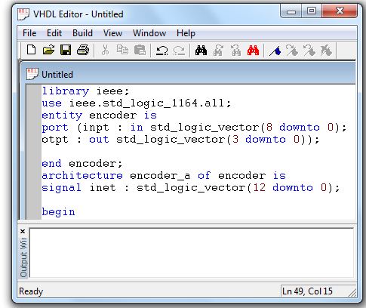The image size is (366, 308).
Task: Open the Build menu
Action: click(x=82, y=33)
